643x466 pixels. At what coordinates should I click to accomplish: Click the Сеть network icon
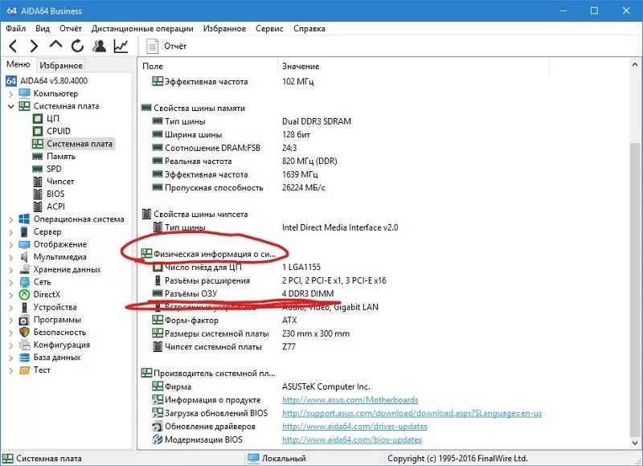(x=25, y=282)
